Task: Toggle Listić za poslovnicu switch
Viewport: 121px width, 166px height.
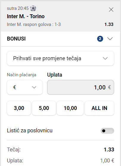Action: pyautogui.click(x=107, y=131)
